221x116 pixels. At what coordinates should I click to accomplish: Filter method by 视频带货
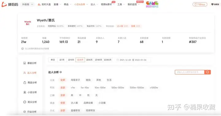[x=90, y=111]
